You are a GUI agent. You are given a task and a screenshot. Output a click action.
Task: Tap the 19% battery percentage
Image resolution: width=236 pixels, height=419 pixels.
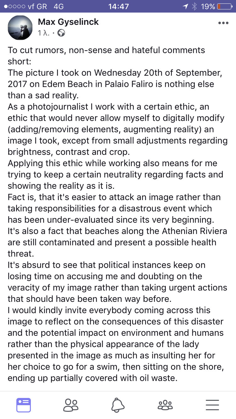point(208,6)
